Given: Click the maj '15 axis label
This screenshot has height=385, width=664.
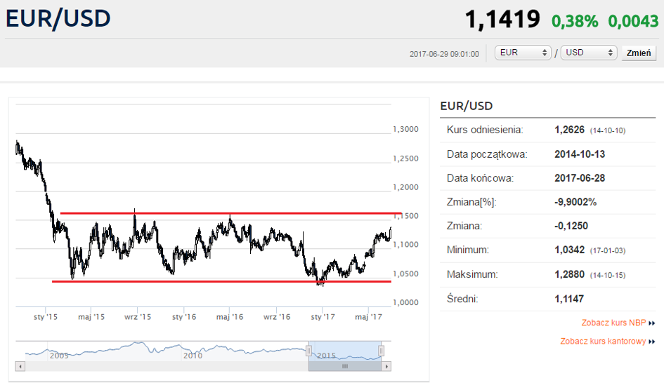Looking at the screenshot, I should (91, 316).
